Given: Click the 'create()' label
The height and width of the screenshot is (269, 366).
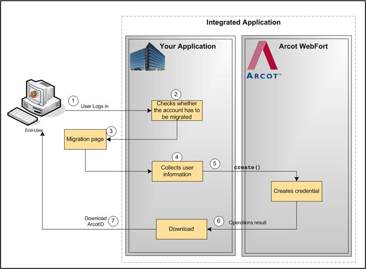Looking at the screenshot, I should click(x=247, y=167).
